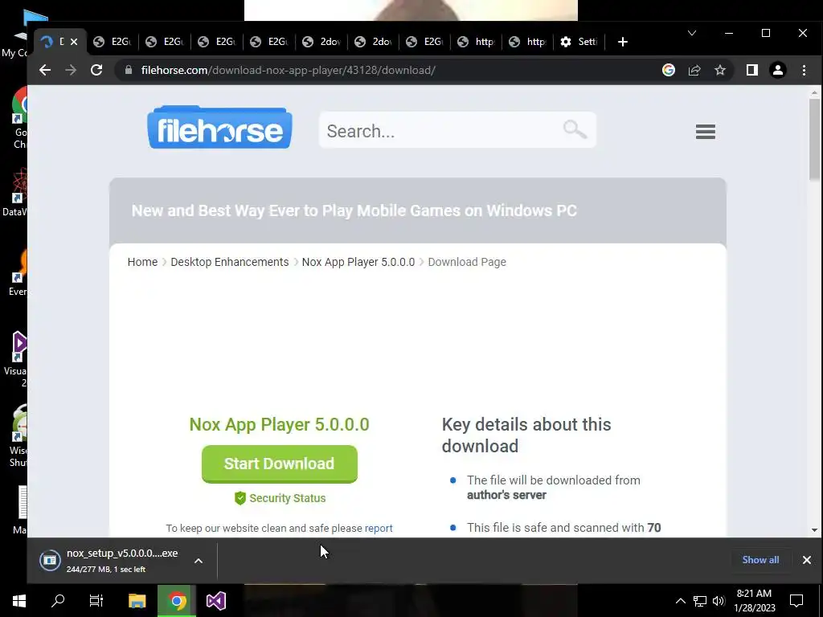Viewport: 823px width, 617px height.
Task: Share this page icon
Action: (694, 71)
